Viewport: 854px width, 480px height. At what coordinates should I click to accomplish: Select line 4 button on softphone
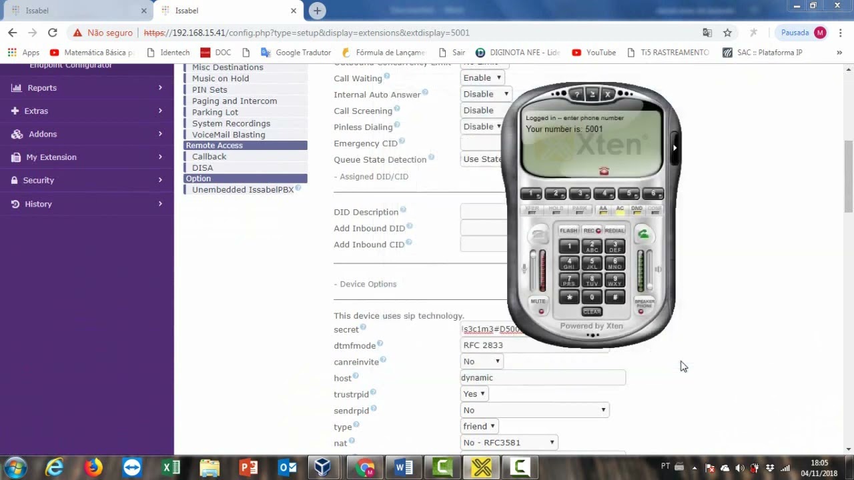pos(604,193)
